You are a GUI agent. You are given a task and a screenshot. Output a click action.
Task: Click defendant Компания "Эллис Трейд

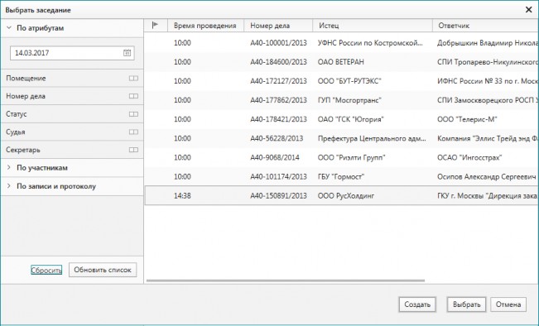click(x=488, y=138)
